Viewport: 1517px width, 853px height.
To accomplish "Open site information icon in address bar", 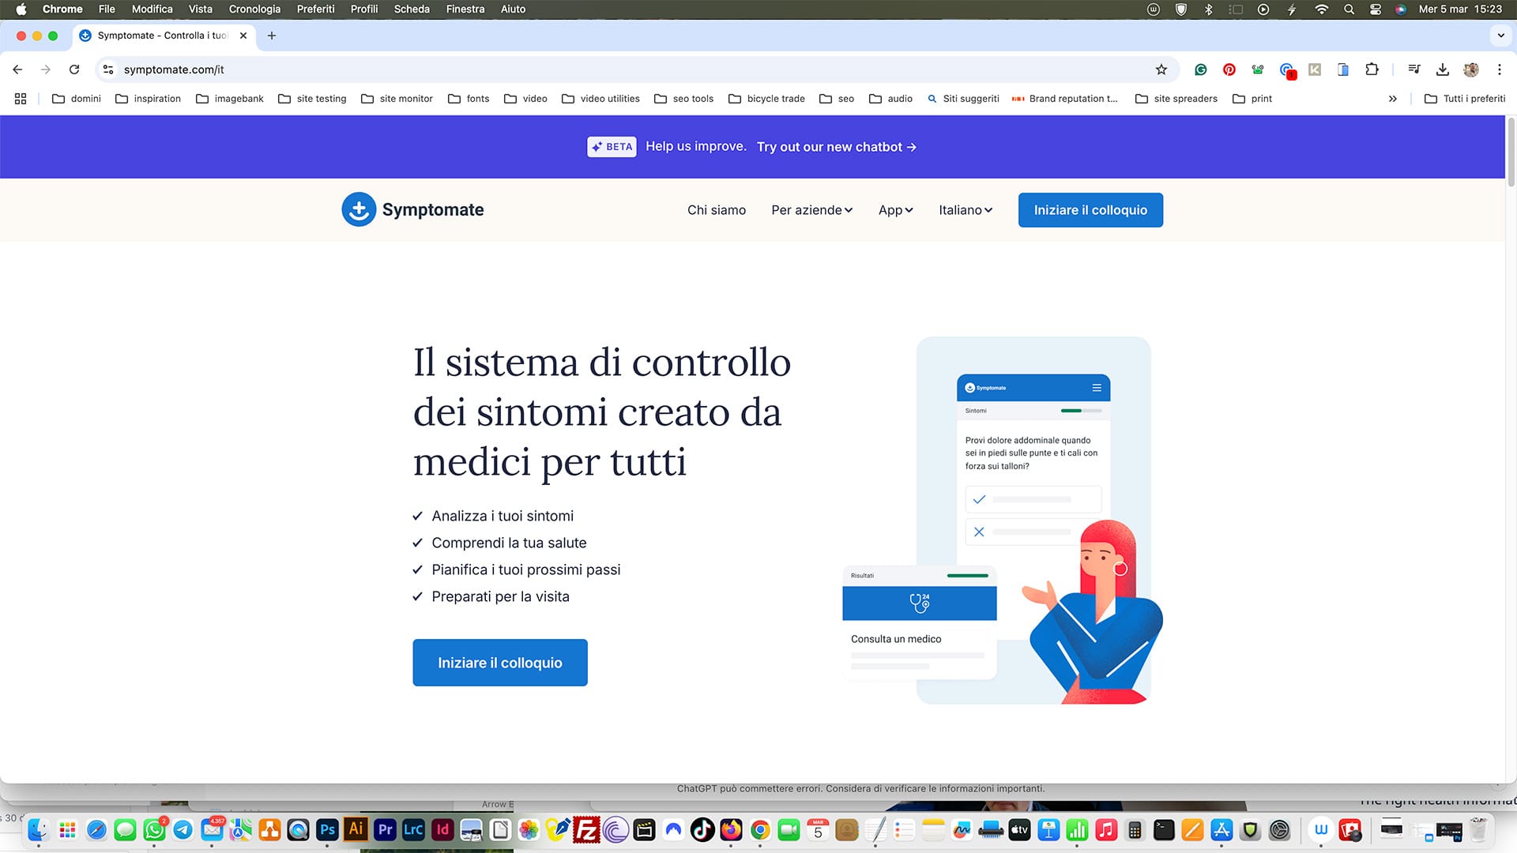I will pos(109,70).
